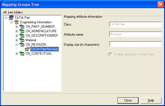Click the CATIA Part root class icon
This screenshot has width=165, height=106.
coord(11,18)
